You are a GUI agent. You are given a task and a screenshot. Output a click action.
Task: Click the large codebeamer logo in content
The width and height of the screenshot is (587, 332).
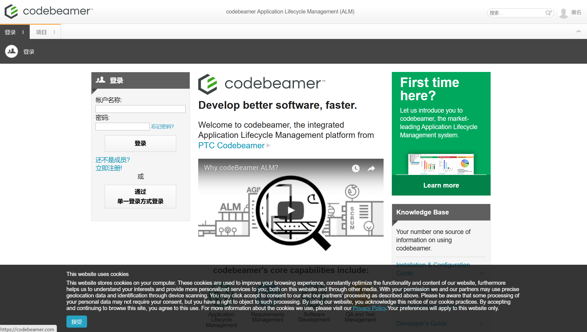[x=262, y=84]
